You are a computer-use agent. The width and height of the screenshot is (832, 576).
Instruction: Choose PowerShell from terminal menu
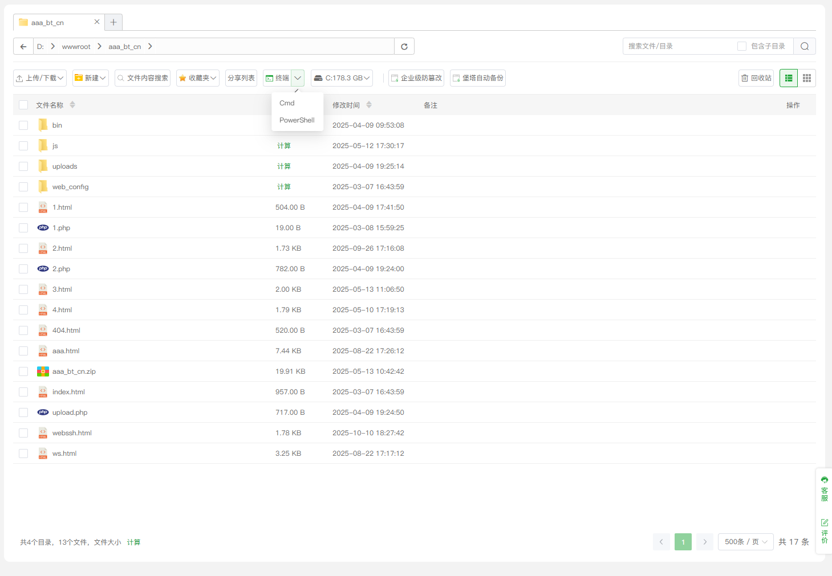point(297,120)
